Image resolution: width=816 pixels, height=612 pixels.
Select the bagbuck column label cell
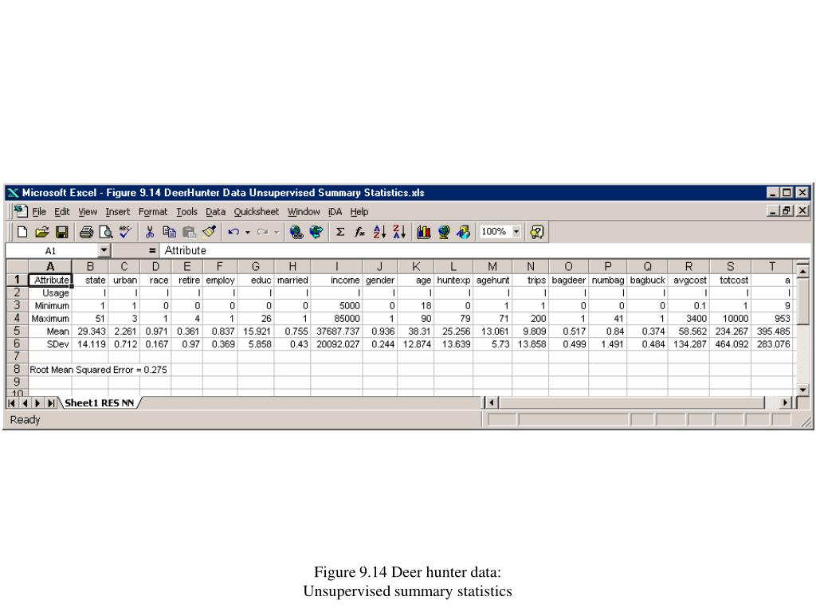[647, 280]
